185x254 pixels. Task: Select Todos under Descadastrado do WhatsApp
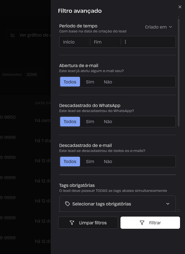click(x=70, y=122)
